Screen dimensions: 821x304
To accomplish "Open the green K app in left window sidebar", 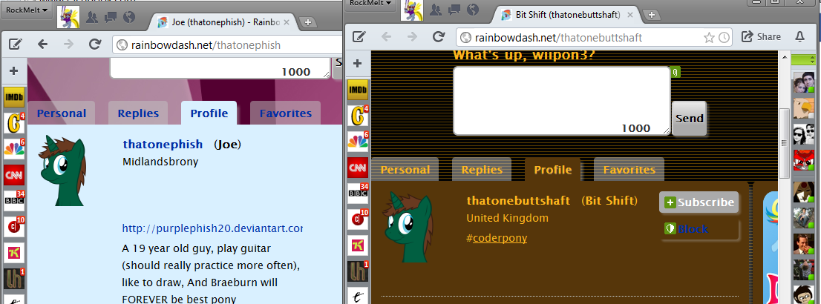I will (x=13, y=253).
